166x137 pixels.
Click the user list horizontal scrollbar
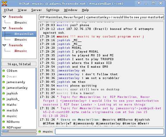[19, 131]
